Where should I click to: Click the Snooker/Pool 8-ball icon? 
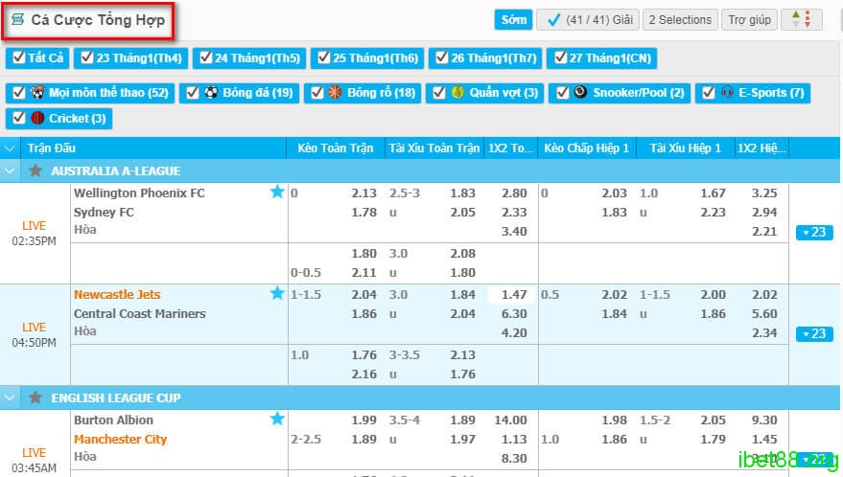tap(580, 92)
